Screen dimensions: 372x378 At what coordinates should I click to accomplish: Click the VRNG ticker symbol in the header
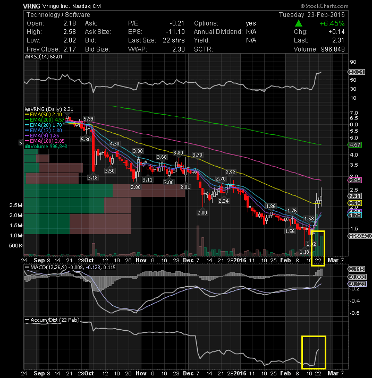point(31,6)
